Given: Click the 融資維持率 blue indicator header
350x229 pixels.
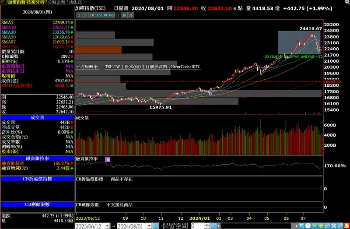Looking at the screenshot, I should 37,159.
